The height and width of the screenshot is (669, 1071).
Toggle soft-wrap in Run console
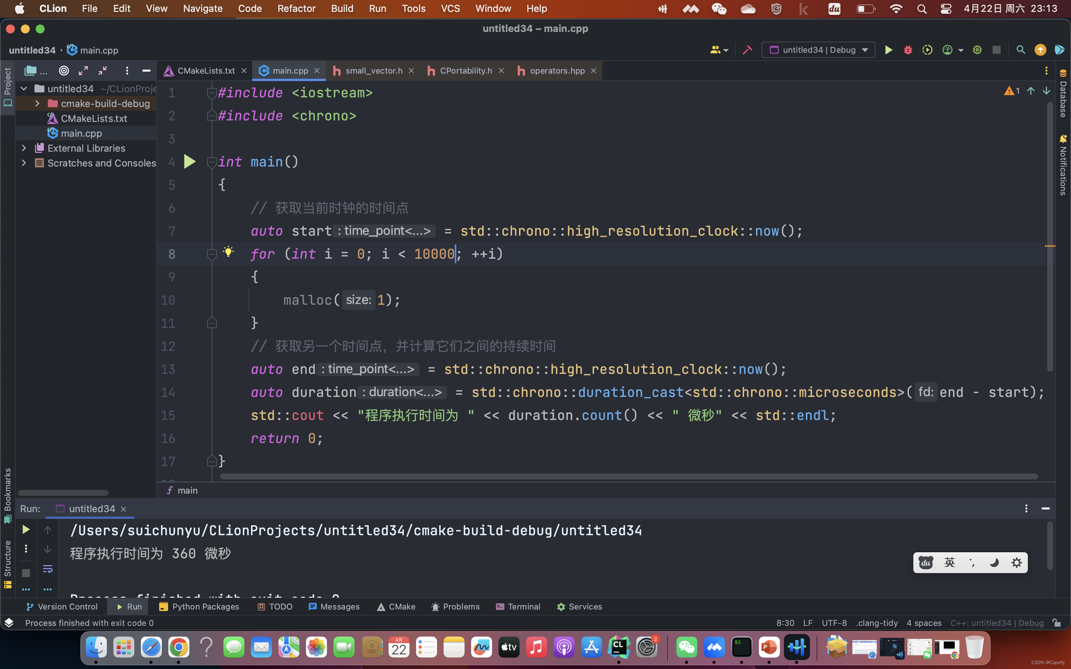point(47,569)
